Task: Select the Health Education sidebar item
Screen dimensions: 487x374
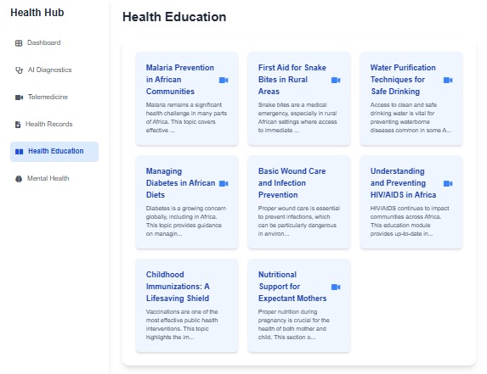Action: tap(54, 152)
